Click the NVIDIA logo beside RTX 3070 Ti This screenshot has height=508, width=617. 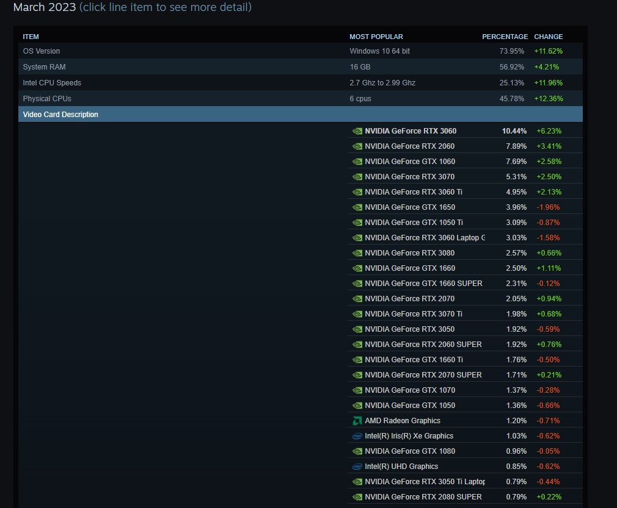[357, 314]
